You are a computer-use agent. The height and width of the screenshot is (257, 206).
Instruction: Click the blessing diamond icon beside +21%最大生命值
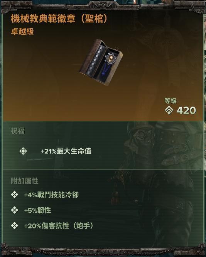point(23,151)
